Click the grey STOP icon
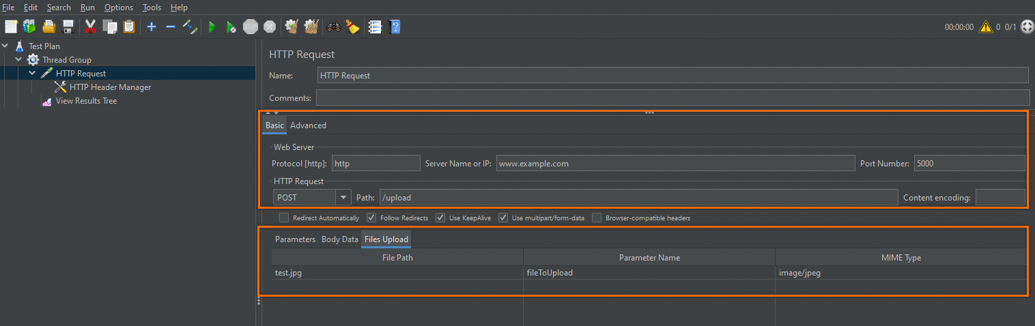The image size is (1035, 326). coord(251,27)
